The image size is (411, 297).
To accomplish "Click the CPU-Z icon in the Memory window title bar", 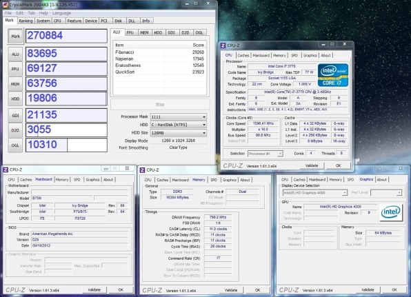I will (x=142, y=170).
